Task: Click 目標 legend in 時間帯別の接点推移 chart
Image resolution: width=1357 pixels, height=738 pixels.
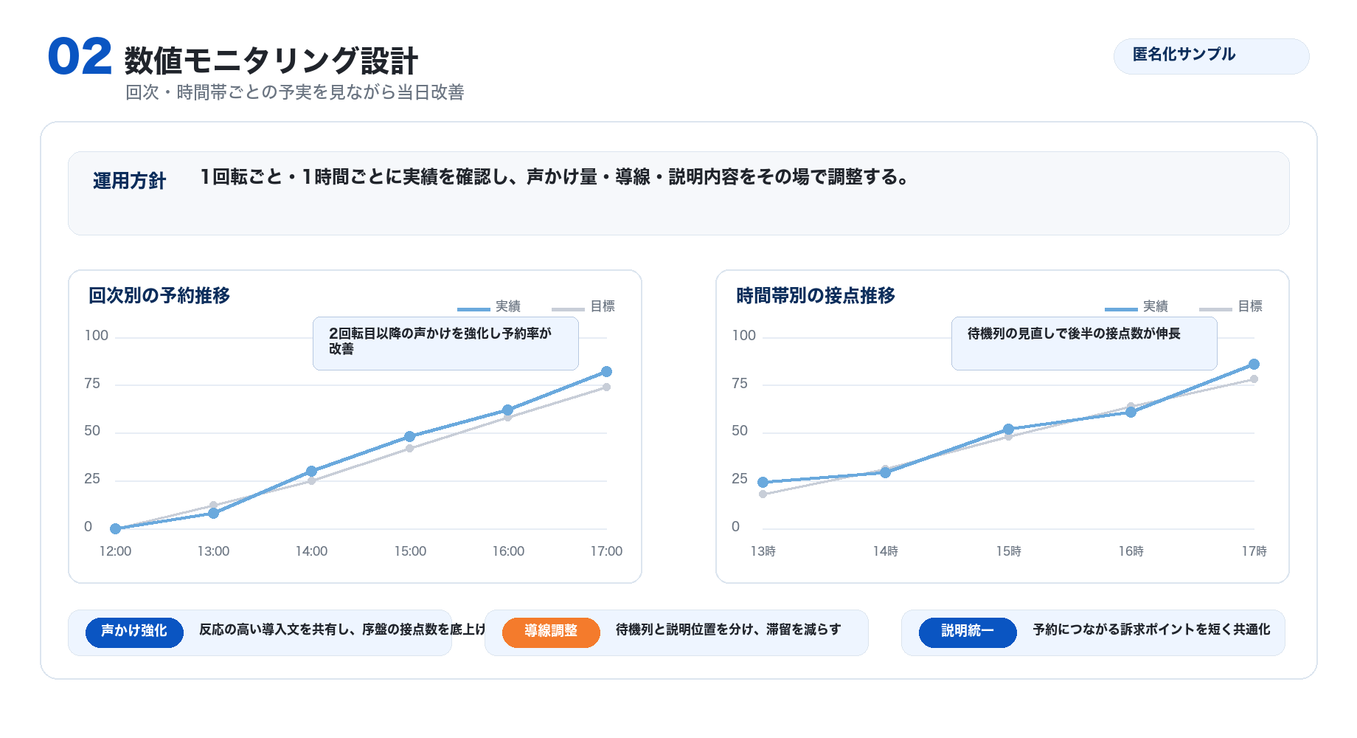Action: click(1231, 306)
